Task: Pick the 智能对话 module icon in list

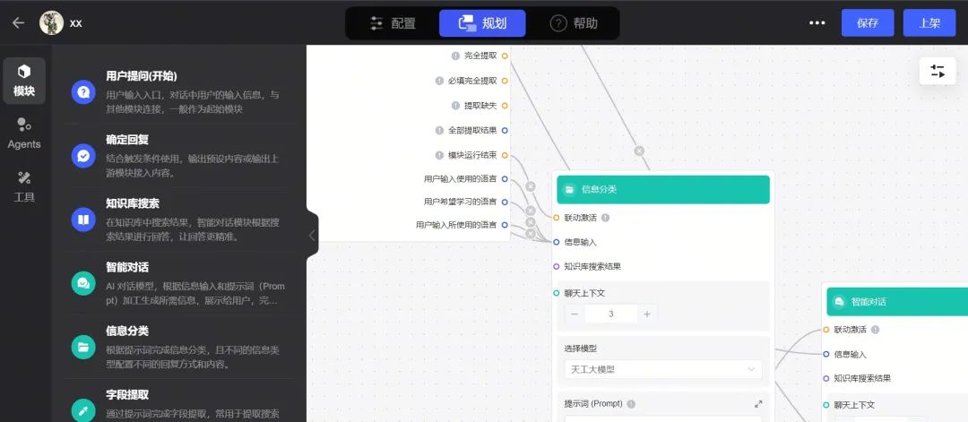Action: [x=83, y=283]
